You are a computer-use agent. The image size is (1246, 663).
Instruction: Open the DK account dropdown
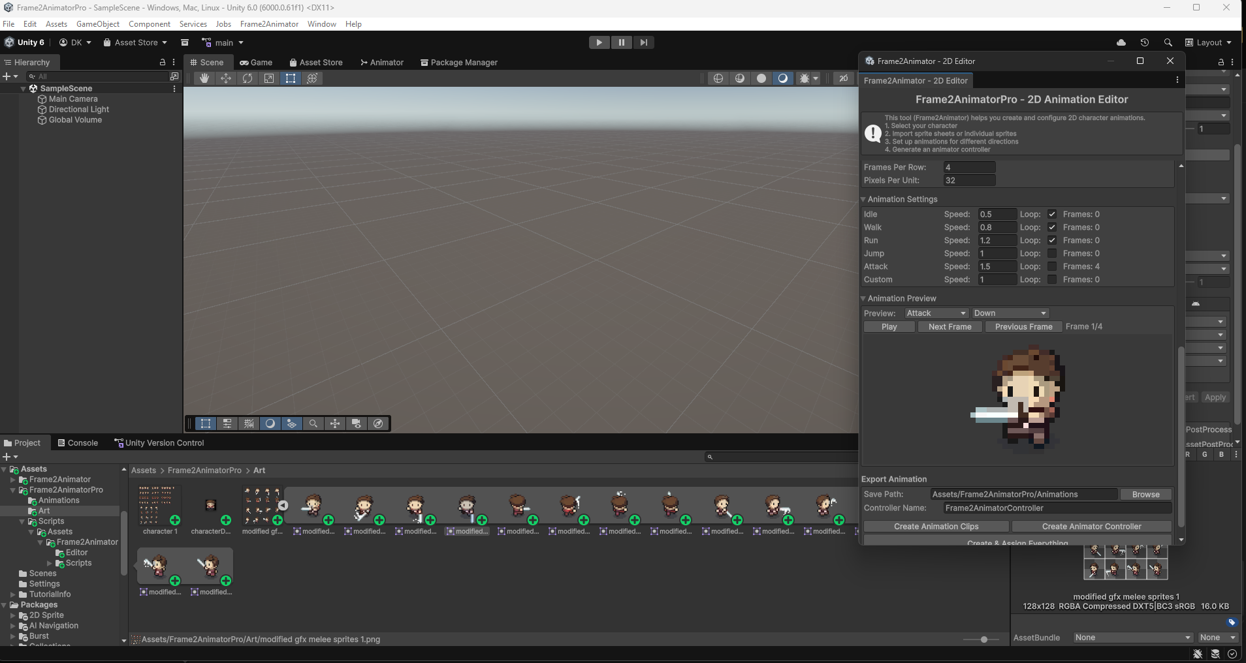tap(75, 42)
